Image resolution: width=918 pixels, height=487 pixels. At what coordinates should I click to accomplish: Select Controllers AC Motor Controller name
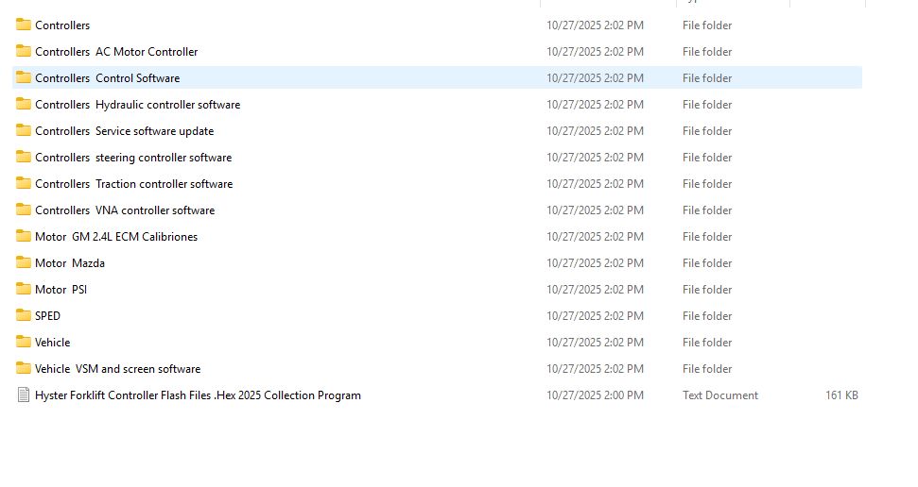point(116,52)
